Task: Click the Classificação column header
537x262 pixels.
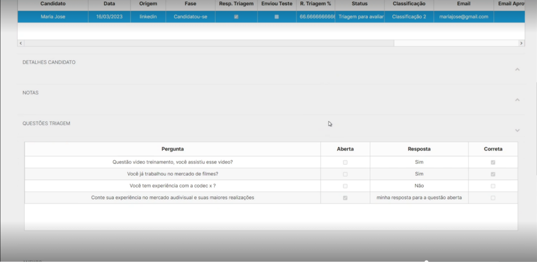Action: point(409,4)
